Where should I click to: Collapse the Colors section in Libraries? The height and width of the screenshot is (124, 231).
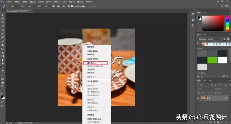pos(198,48)
